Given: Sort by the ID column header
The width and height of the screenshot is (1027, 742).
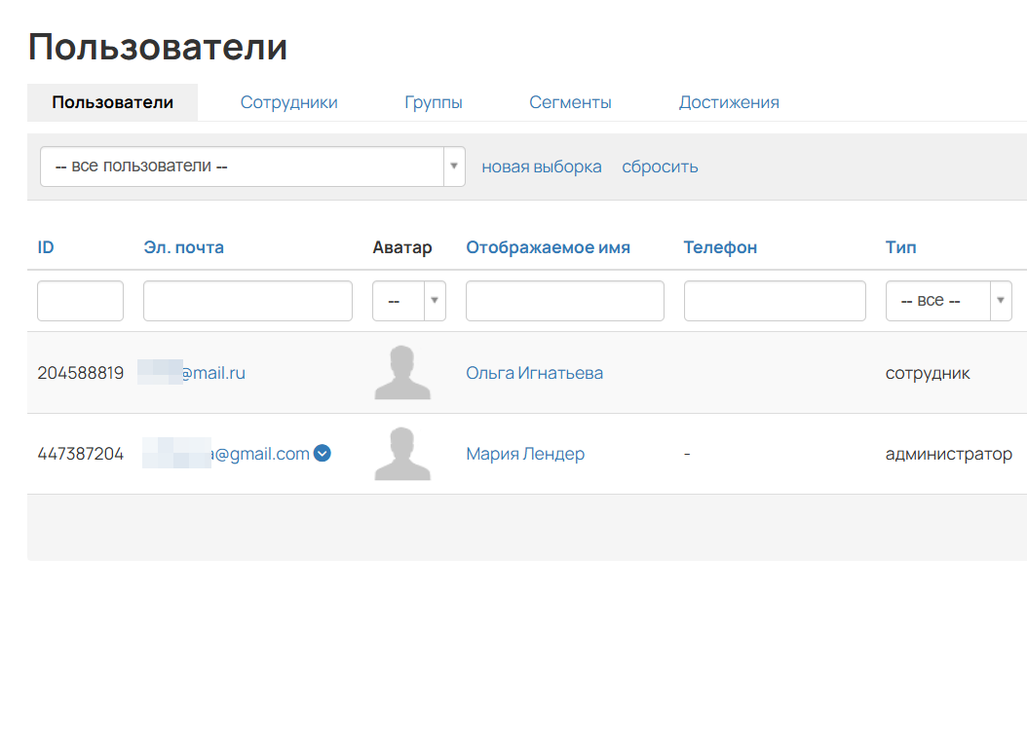Looking at the screenshot, I should 46,247.
